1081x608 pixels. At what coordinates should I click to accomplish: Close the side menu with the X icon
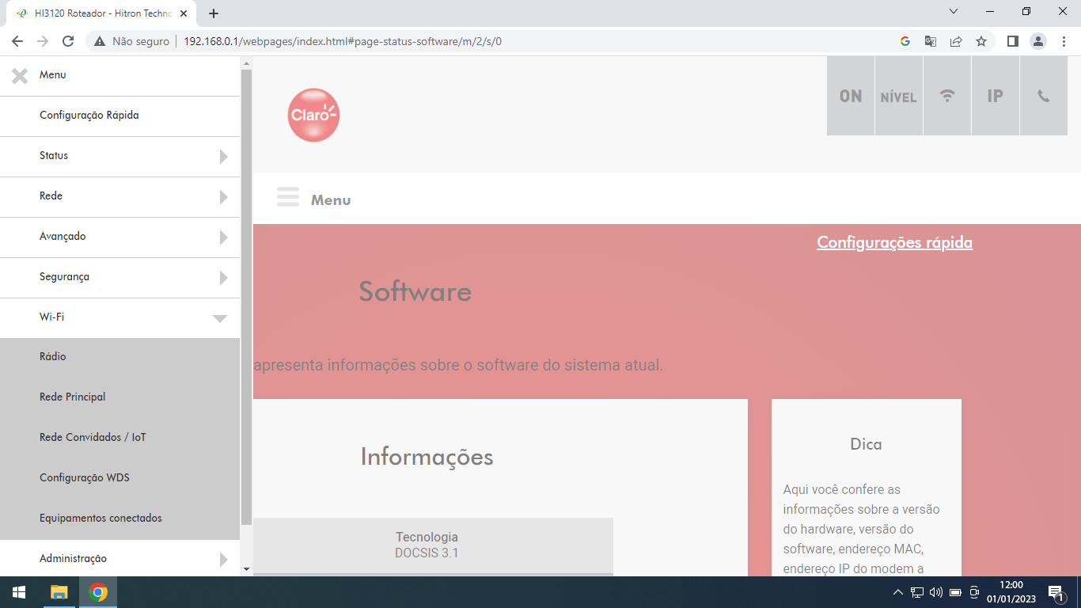[20, 76]
